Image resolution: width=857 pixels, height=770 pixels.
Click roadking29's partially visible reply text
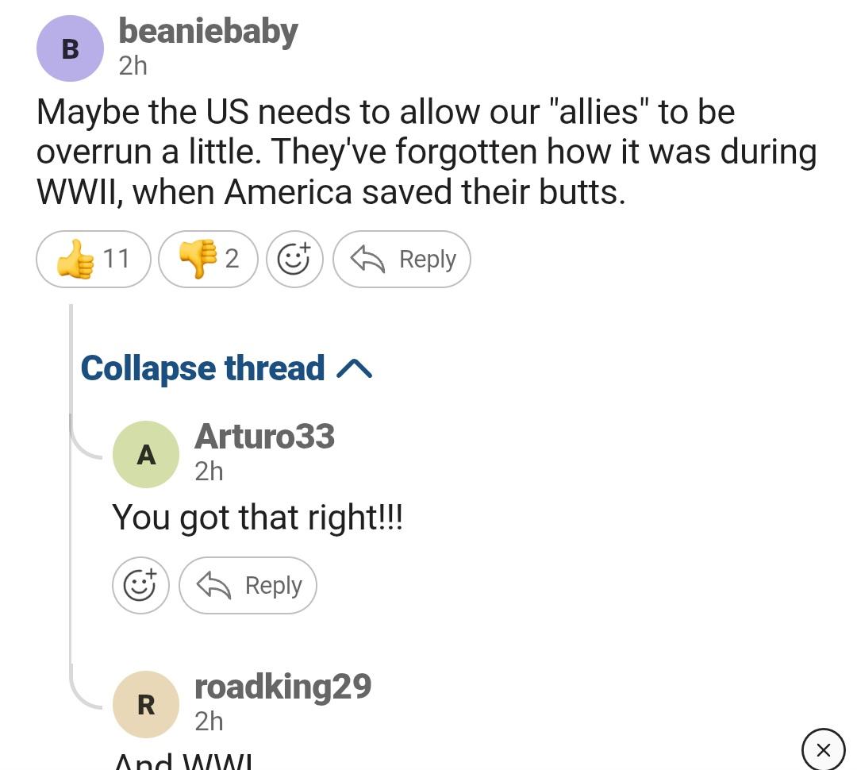coord(183,760)
